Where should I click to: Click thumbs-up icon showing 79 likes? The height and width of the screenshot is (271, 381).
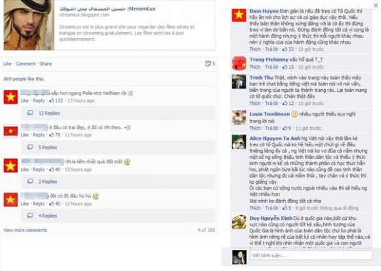[51, 135]
